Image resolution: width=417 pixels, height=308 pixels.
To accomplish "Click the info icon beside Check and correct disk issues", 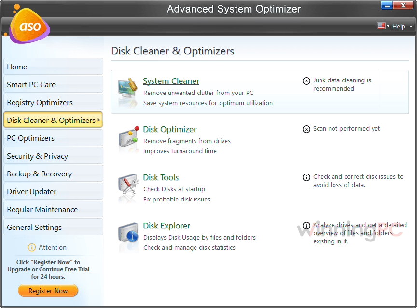I will pyautogui.click(x=306, y=177).
